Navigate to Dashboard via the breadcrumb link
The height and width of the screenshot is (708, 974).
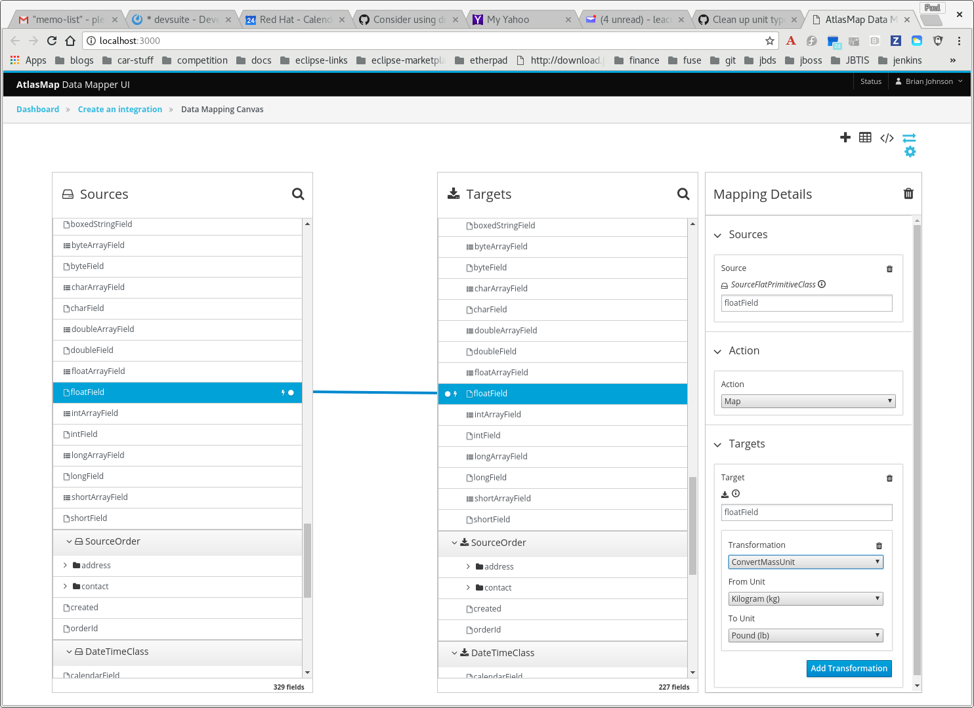point(37,109)
